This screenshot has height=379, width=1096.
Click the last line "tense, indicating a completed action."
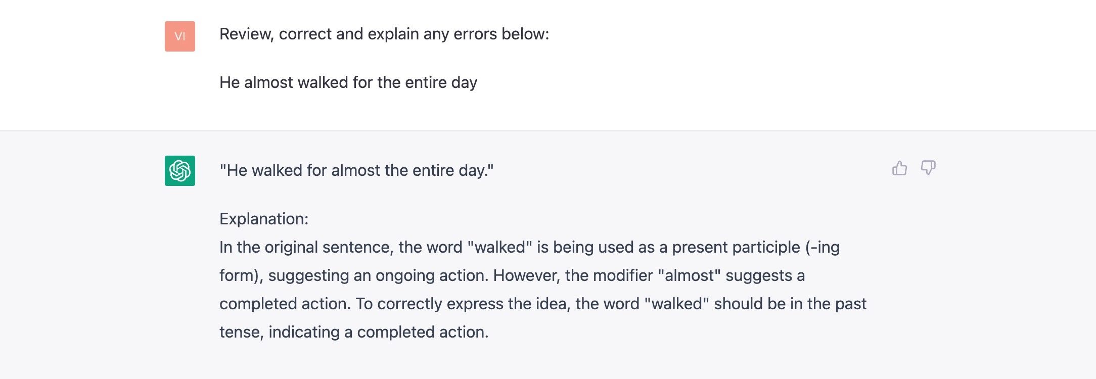(x=353, y=332)
